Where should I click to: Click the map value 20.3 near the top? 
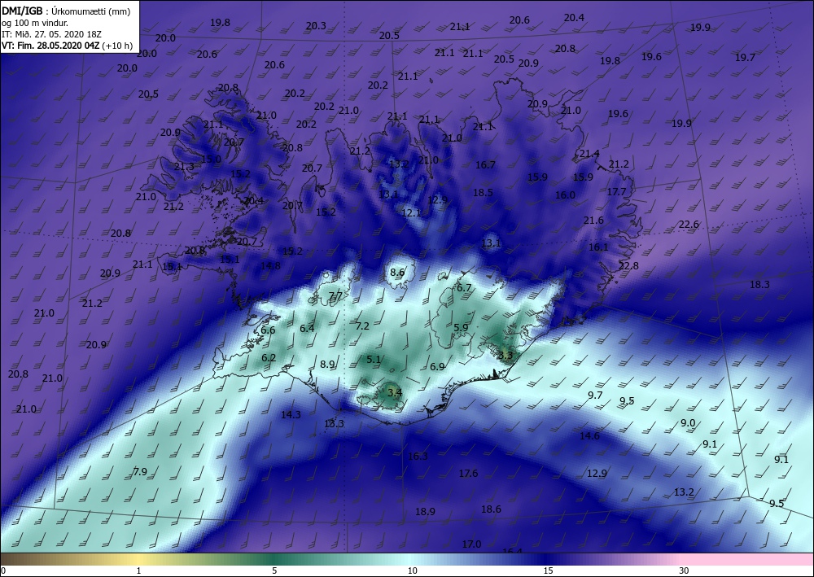coord(316,26)
